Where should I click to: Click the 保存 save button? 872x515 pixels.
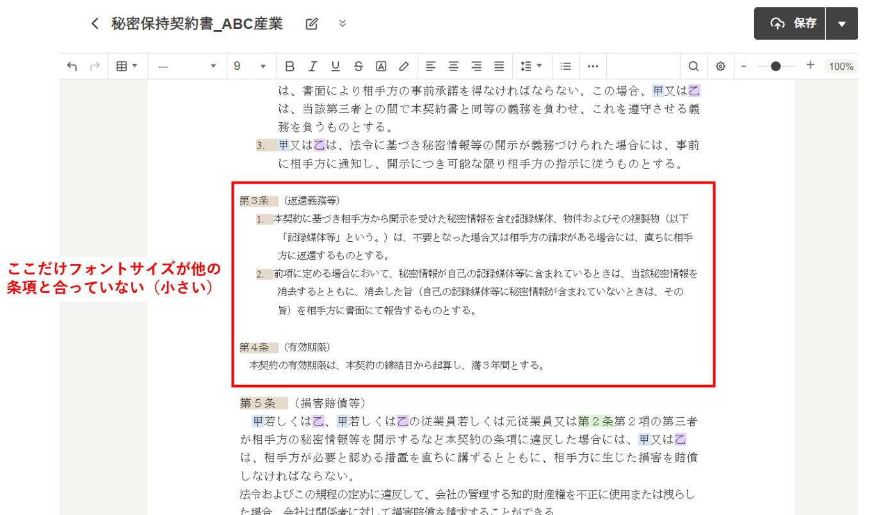pyautogui.click(x=790, y=24)
